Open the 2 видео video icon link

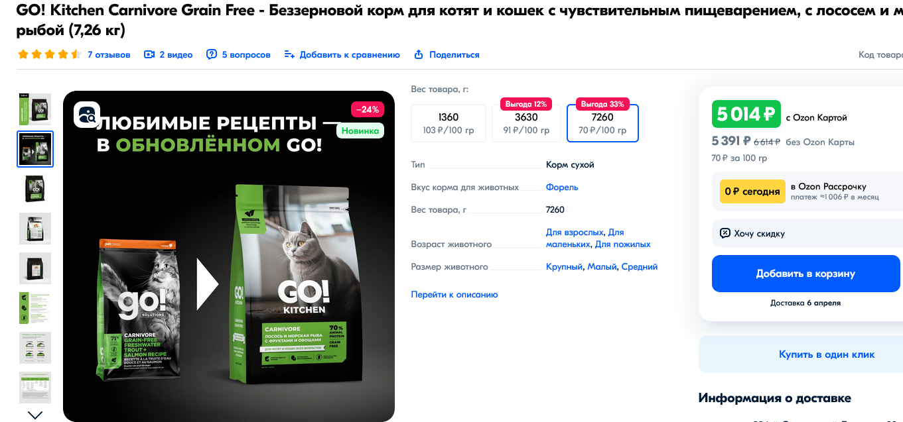[149, 54]
